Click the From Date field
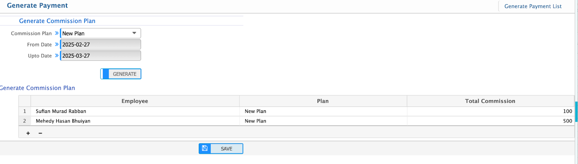 [100, 45]
